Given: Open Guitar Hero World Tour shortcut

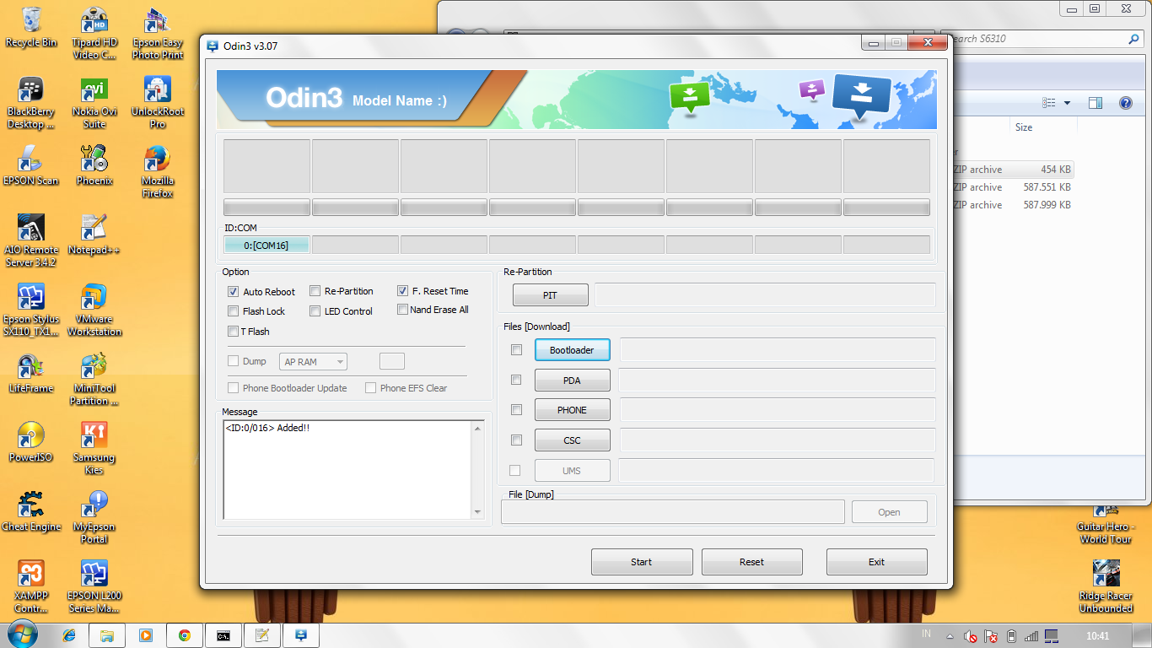Looking at the screenshot, I should click(x=1106, y=524).
